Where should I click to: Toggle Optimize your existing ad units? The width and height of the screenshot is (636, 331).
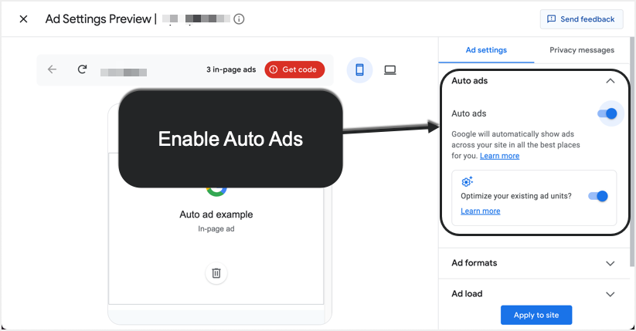tap(598, 196)
